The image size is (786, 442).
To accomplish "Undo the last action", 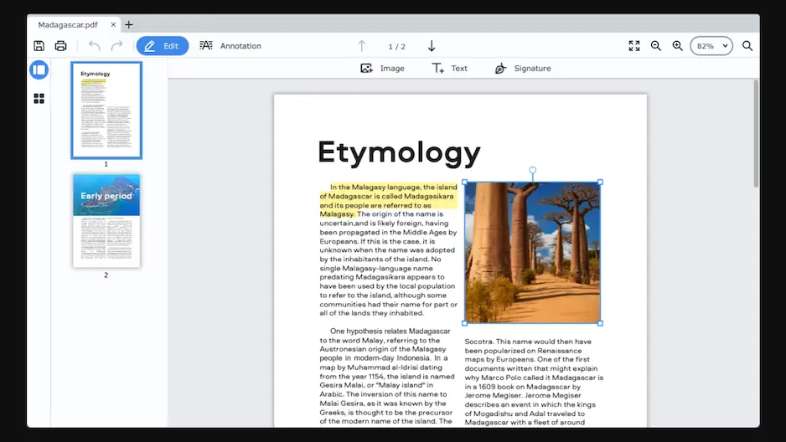I will click(94, 46).
